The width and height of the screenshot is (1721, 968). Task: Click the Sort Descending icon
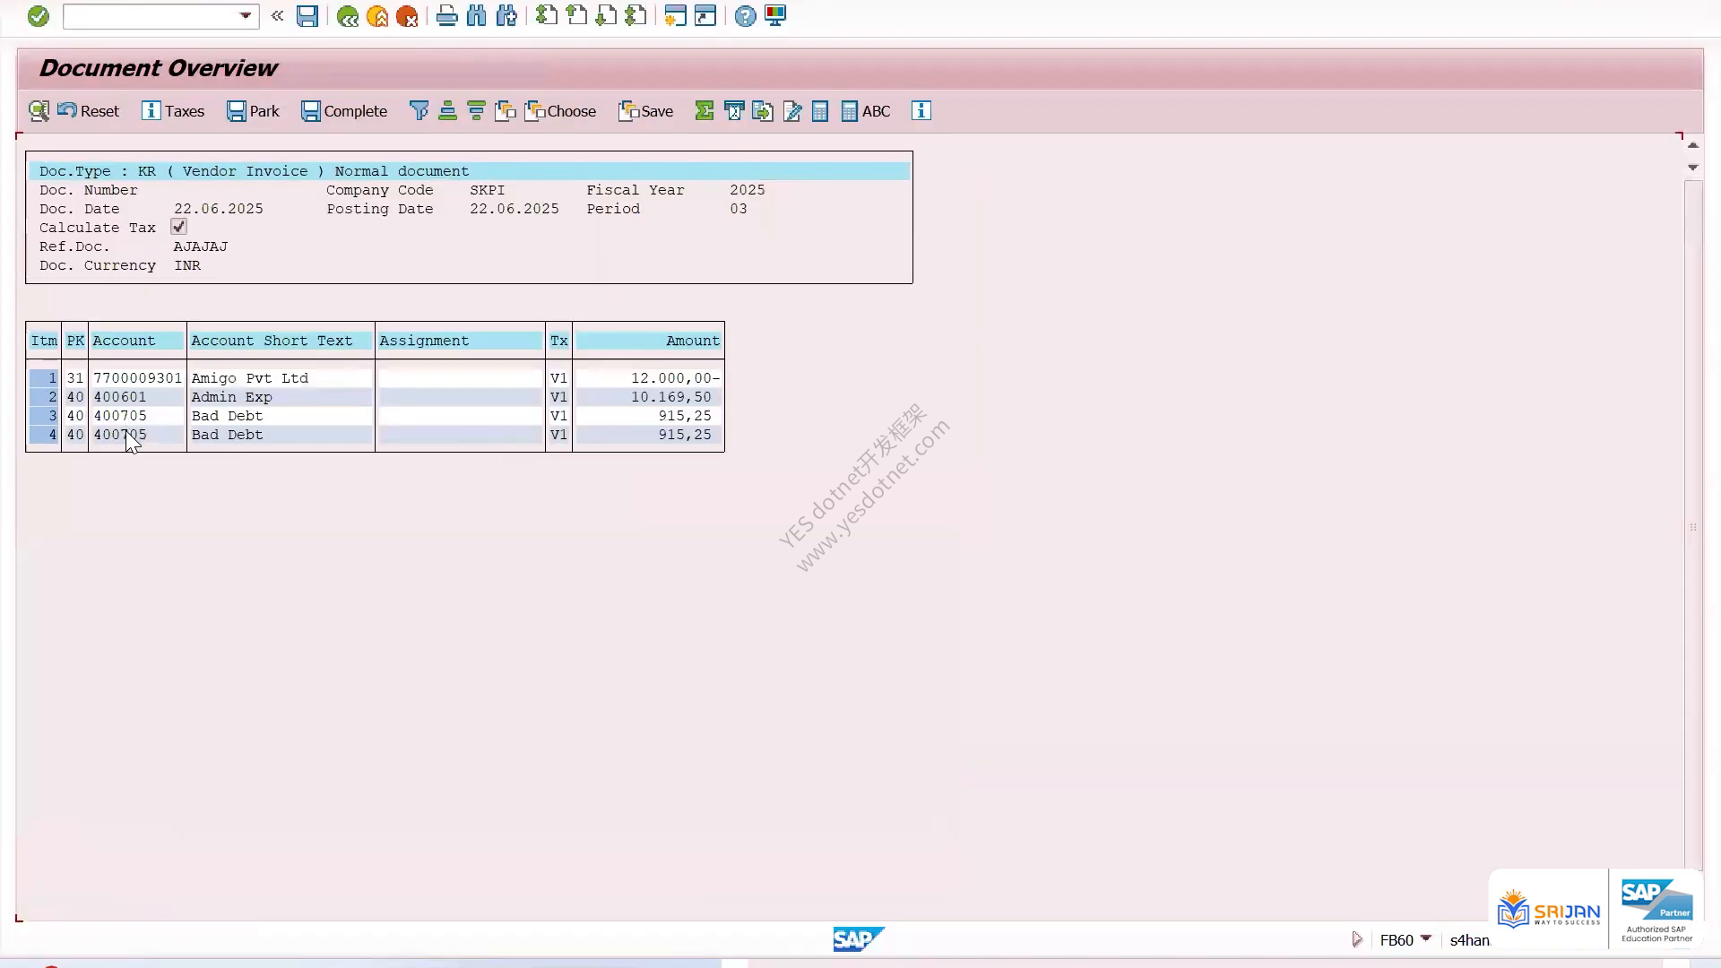click(x=476, y=111)
